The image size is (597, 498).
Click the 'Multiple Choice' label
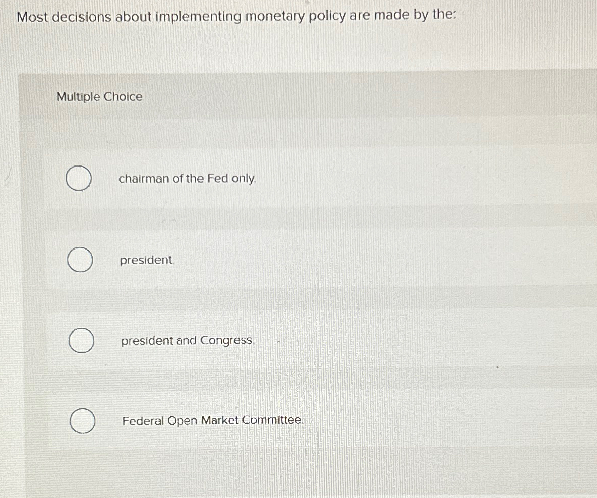(99, 96)
